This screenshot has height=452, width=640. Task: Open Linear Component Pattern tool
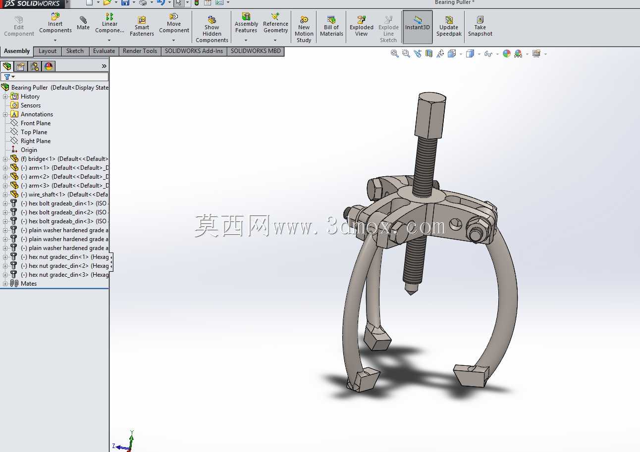pos(109,23)
